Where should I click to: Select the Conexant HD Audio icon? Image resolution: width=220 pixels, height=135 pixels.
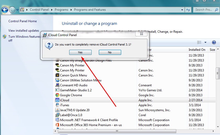click(x=57, y=85)
